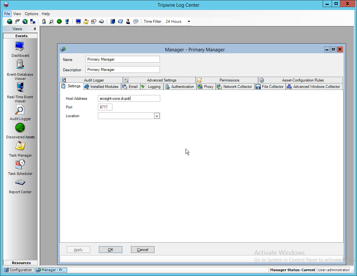Switch to the Configuration window tab
Viewport: 357px width, 276px height.
coord(19,270)
